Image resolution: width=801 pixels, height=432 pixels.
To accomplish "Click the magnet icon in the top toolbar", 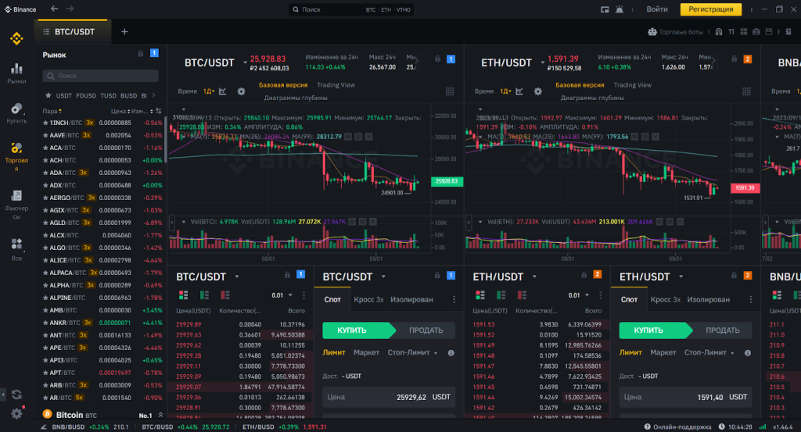I will [719, 31].
